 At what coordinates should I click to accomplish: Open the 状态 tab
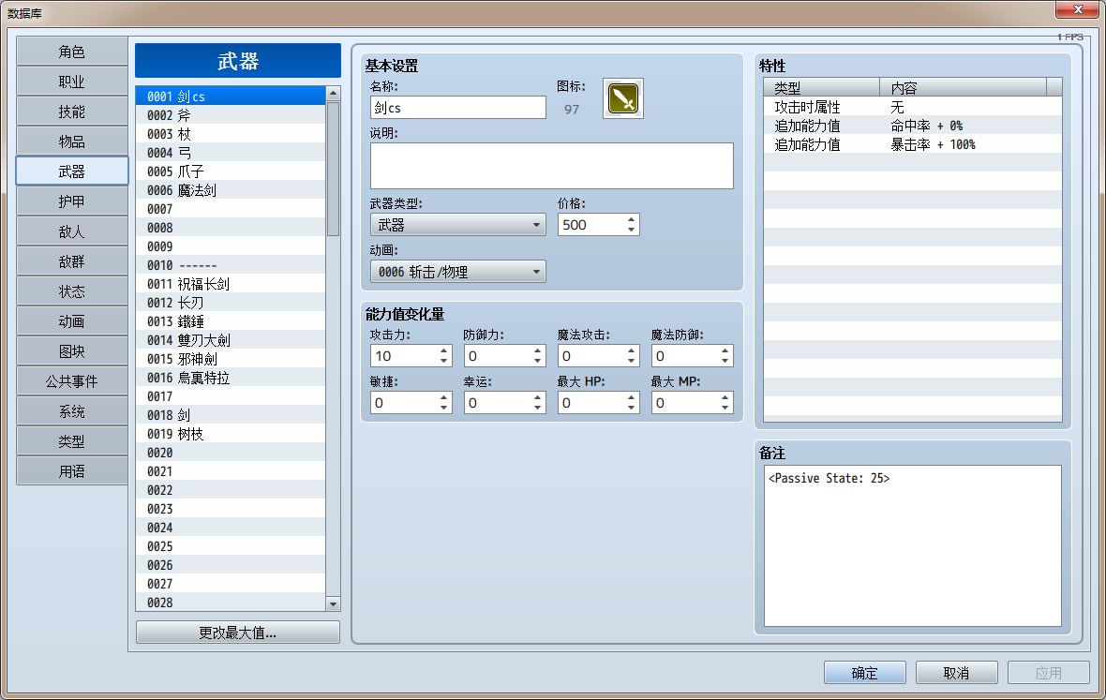click(72, 291)
